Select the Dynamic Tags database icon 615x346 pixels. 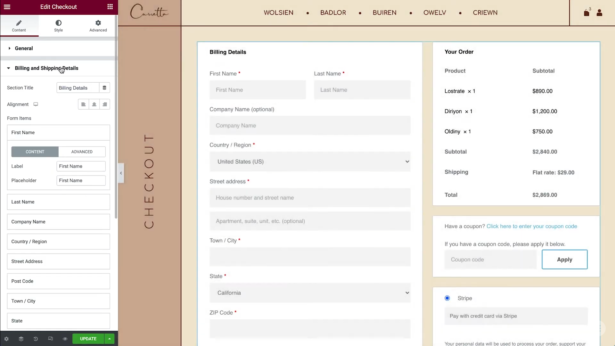104,87
